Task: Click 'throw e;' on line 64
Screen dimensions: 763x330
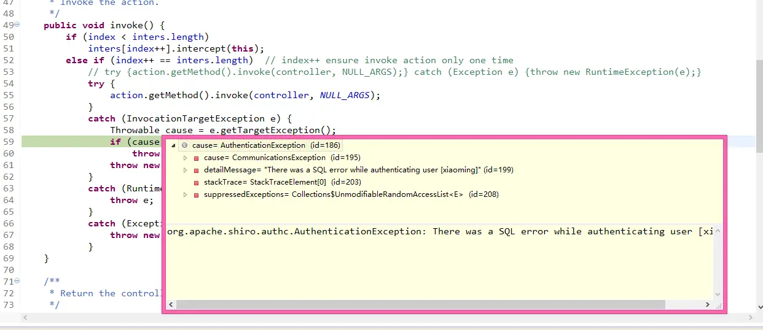Action: click(132, 200)
